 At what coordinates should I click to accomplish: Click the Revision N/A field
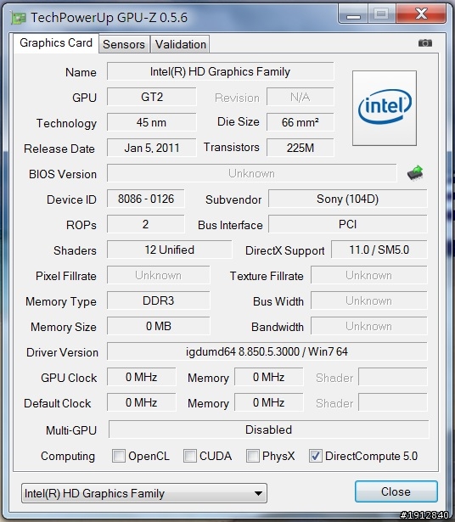(301, 97)
